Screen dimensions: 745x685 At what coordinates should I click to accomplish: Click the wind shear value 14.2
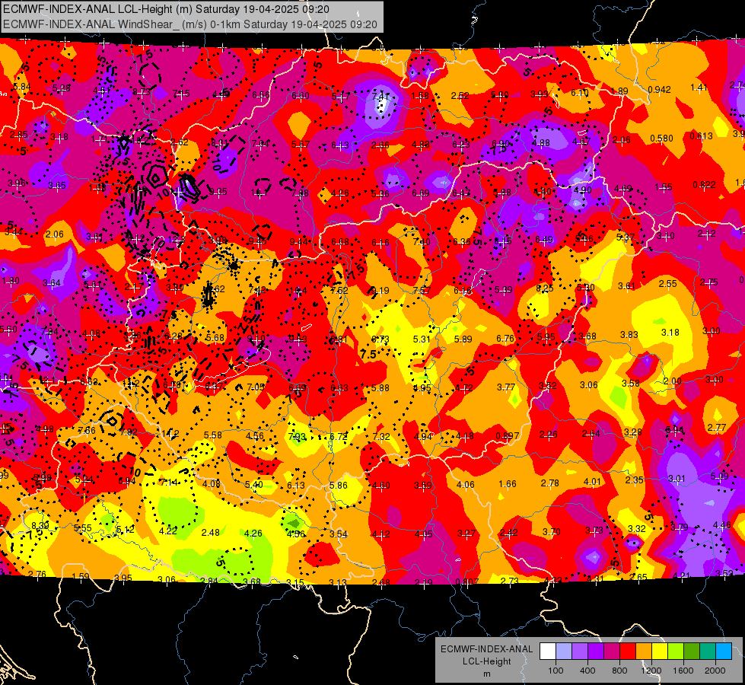[x=170, y=434]
